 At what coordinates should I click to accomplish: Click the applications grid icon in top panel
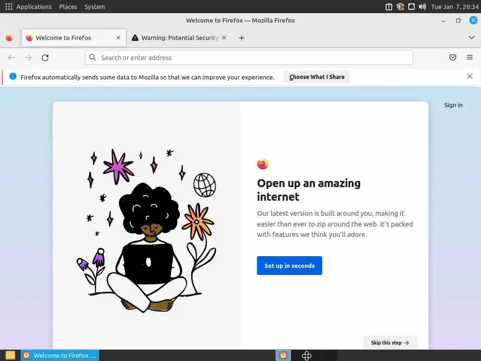(x=9, y=7)
